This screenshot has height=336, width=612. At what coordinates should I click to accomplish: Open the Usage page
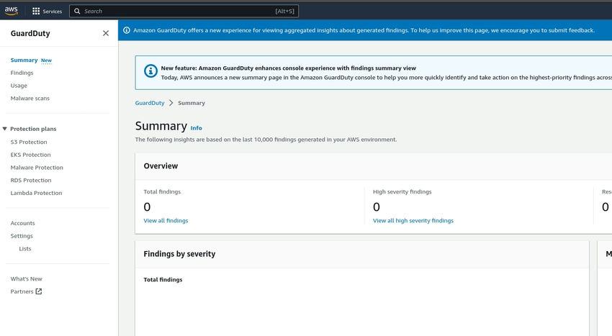pos(19,86)
